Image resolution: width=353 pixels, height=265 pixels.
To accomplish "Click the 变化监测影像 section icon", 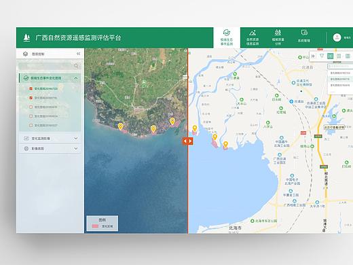I will tap(26, 138).
